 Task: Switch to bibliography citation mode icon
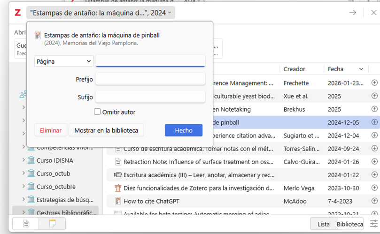coord(26,224)
